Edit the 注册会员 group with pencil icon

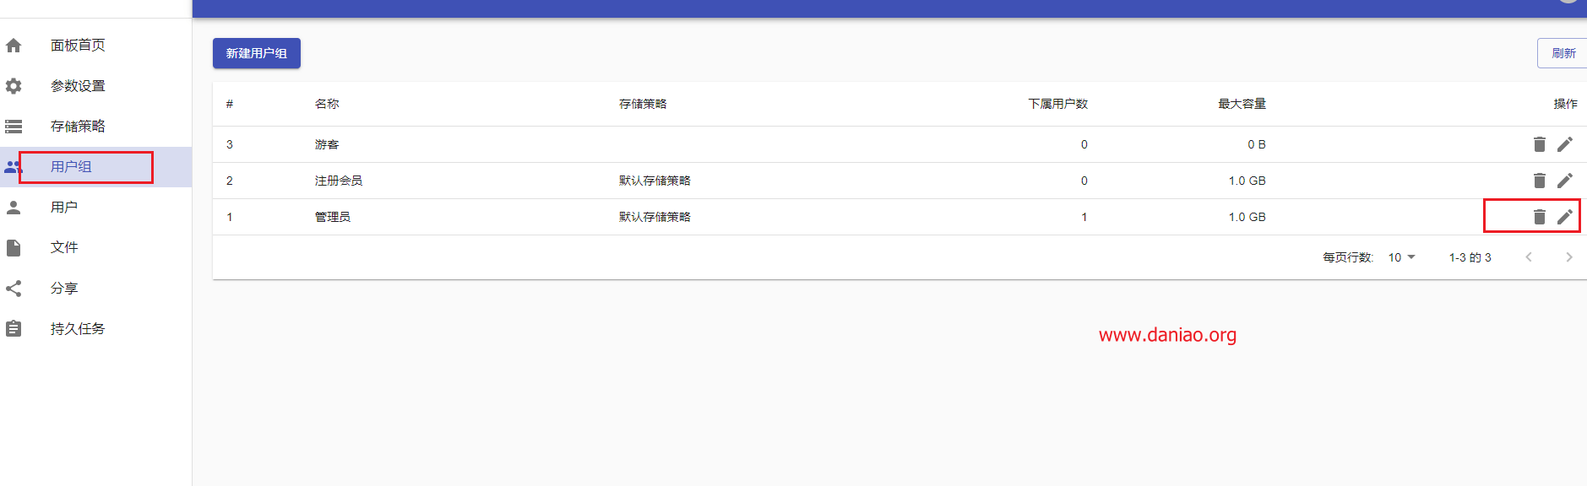[1565, 181]
